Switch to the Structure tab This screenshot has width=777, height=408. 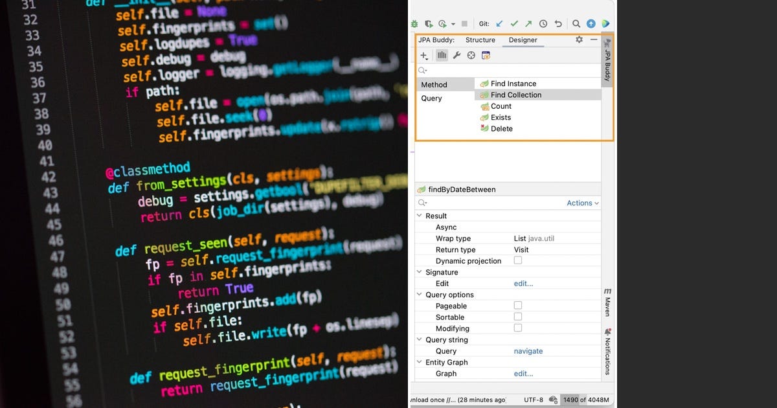click(480, 40)
